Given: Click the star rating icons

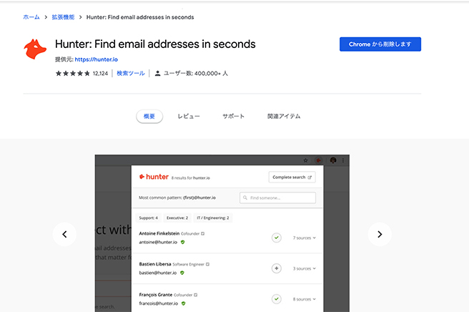Looking at the screenshot, I should [x=73, y=74].
